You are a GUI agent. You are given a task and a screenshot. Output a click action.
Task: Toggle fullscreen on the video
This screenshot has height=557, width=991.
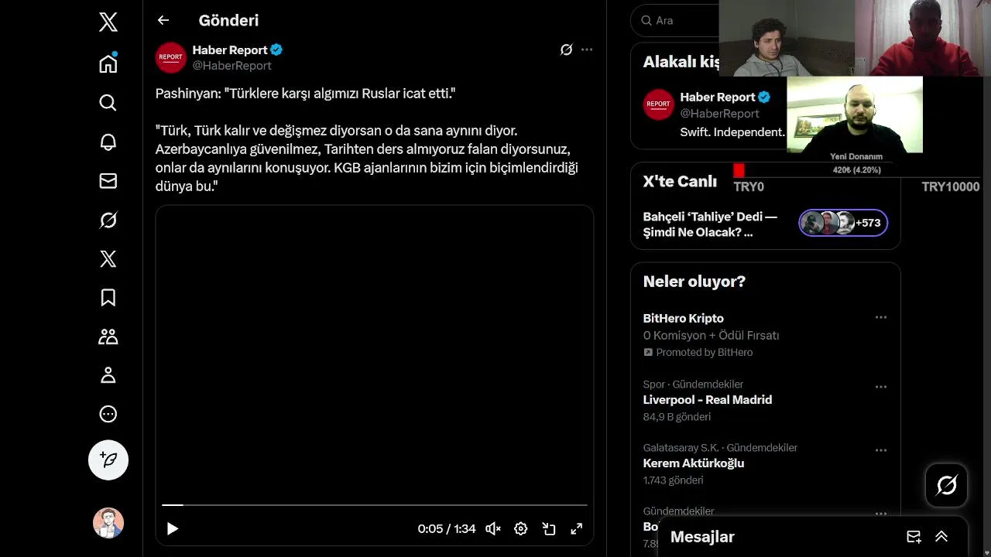click(x=577, y=529)
